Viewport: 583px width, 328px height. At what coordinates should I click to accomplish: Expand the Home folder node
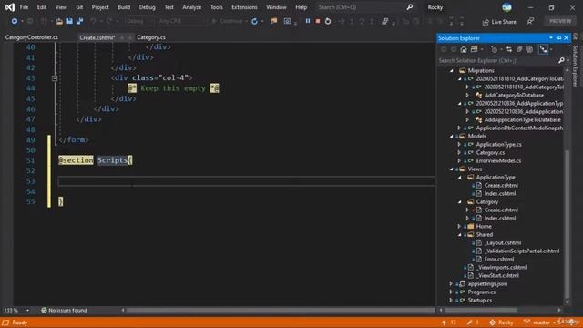[459, 226]
